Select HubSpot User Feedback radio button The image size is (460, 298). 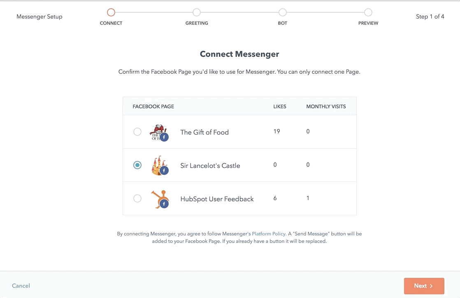coord(137,198)
